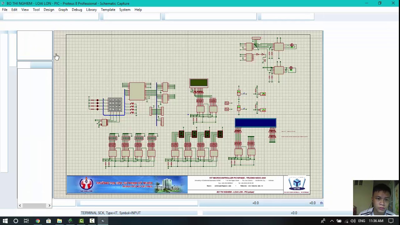Screen dimensions: 400x225
Task: Open the Graph menu
Action: tap(63, 10)
